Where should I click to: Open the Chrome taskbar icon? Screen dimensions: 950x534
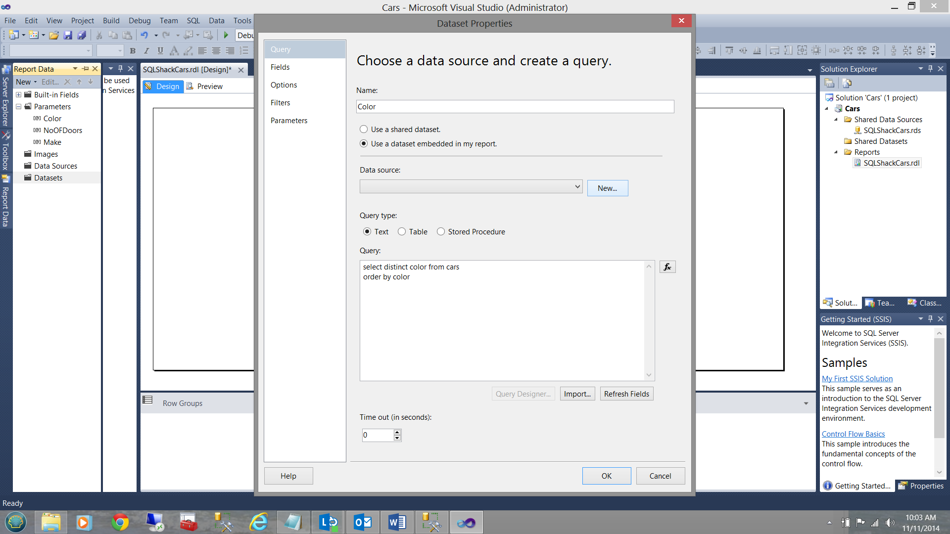click(x=120, y=522)
